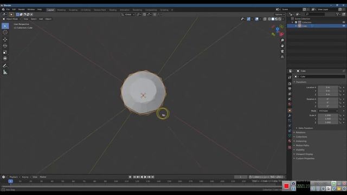
Task: Open the Object properties tab
Action: coord(290,110)
